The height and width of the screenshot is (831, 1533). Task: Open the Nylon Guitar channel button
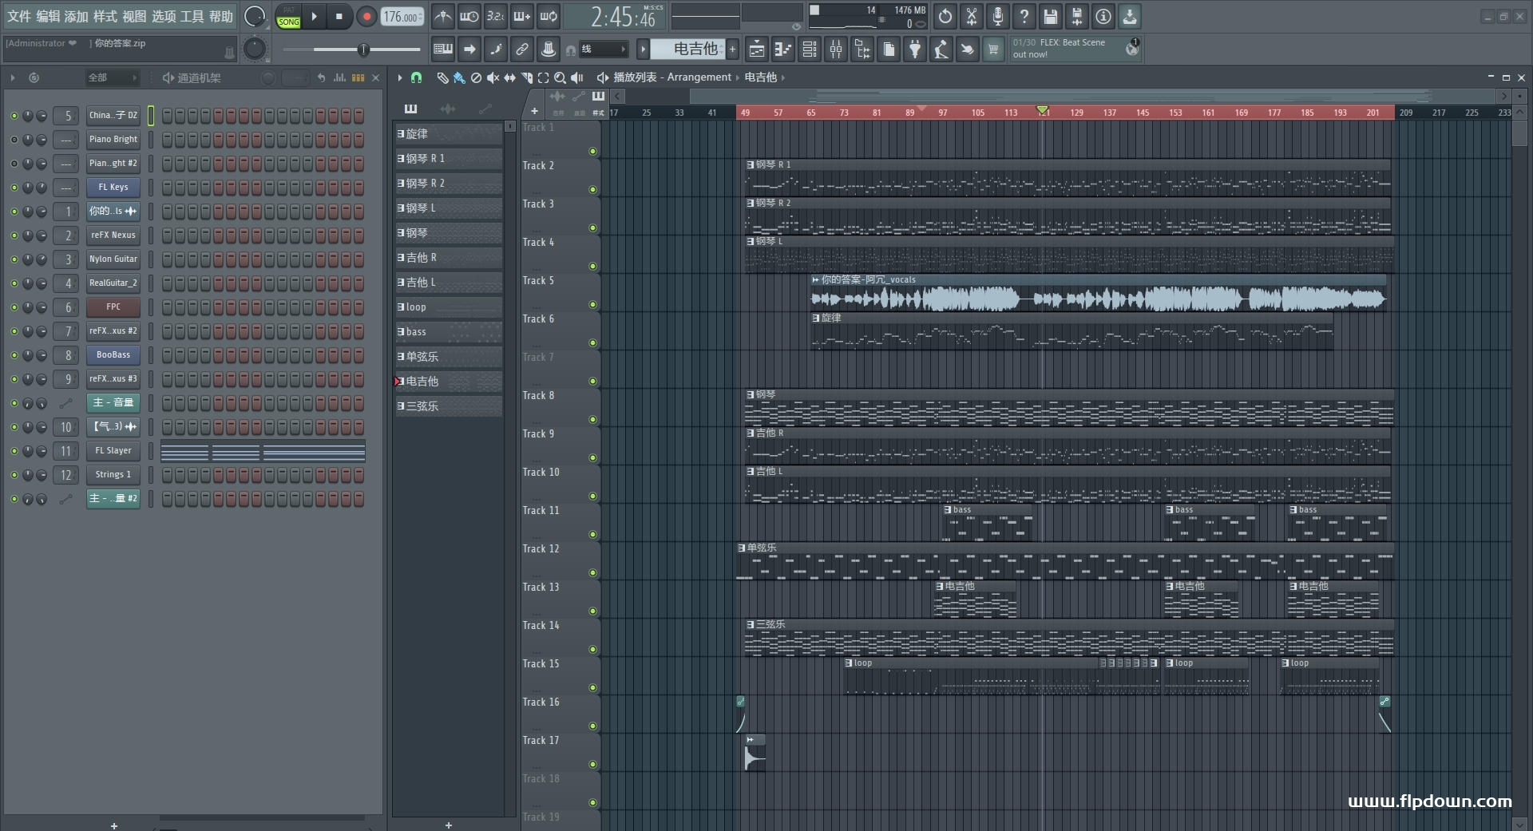coord(113,259)
